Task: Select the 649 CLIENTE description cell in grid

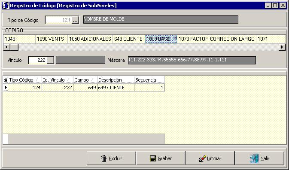Action: (116, 87)
